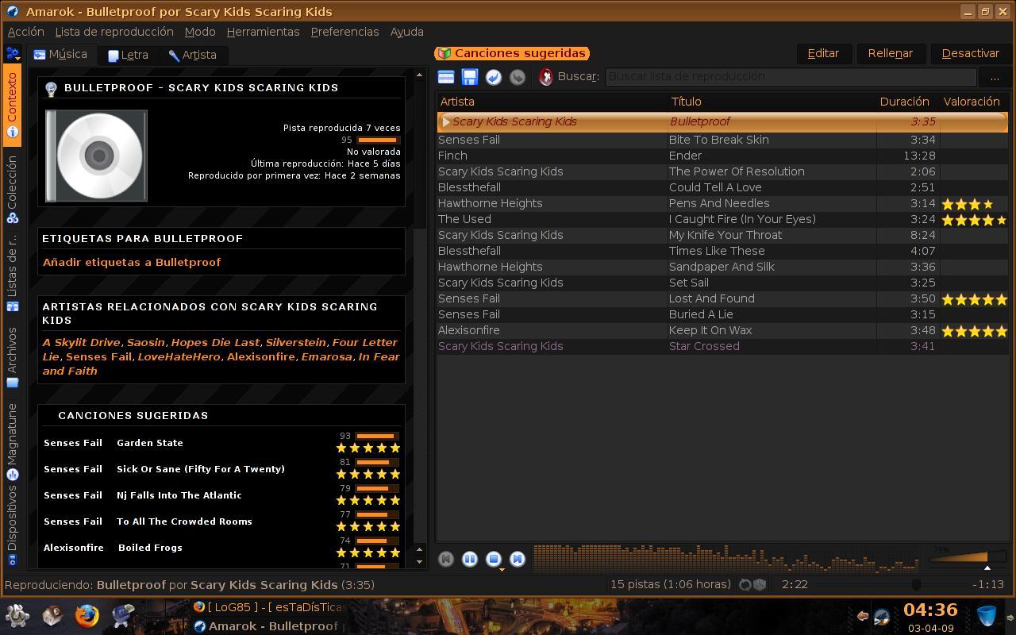Toggle playlist repeat mode in status bar
Viewport: 1016px width, 635px height.
click(x=745, y=584)
